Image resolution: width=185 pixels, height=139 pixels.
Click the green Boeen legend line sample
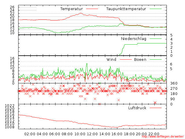(156, 59)
